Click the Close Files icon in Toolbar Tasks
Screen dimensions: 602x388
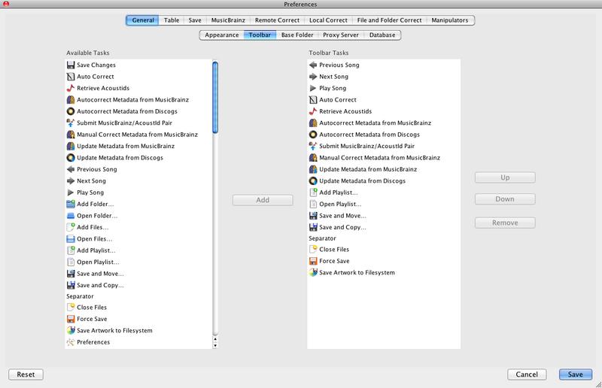click(313, 250)
